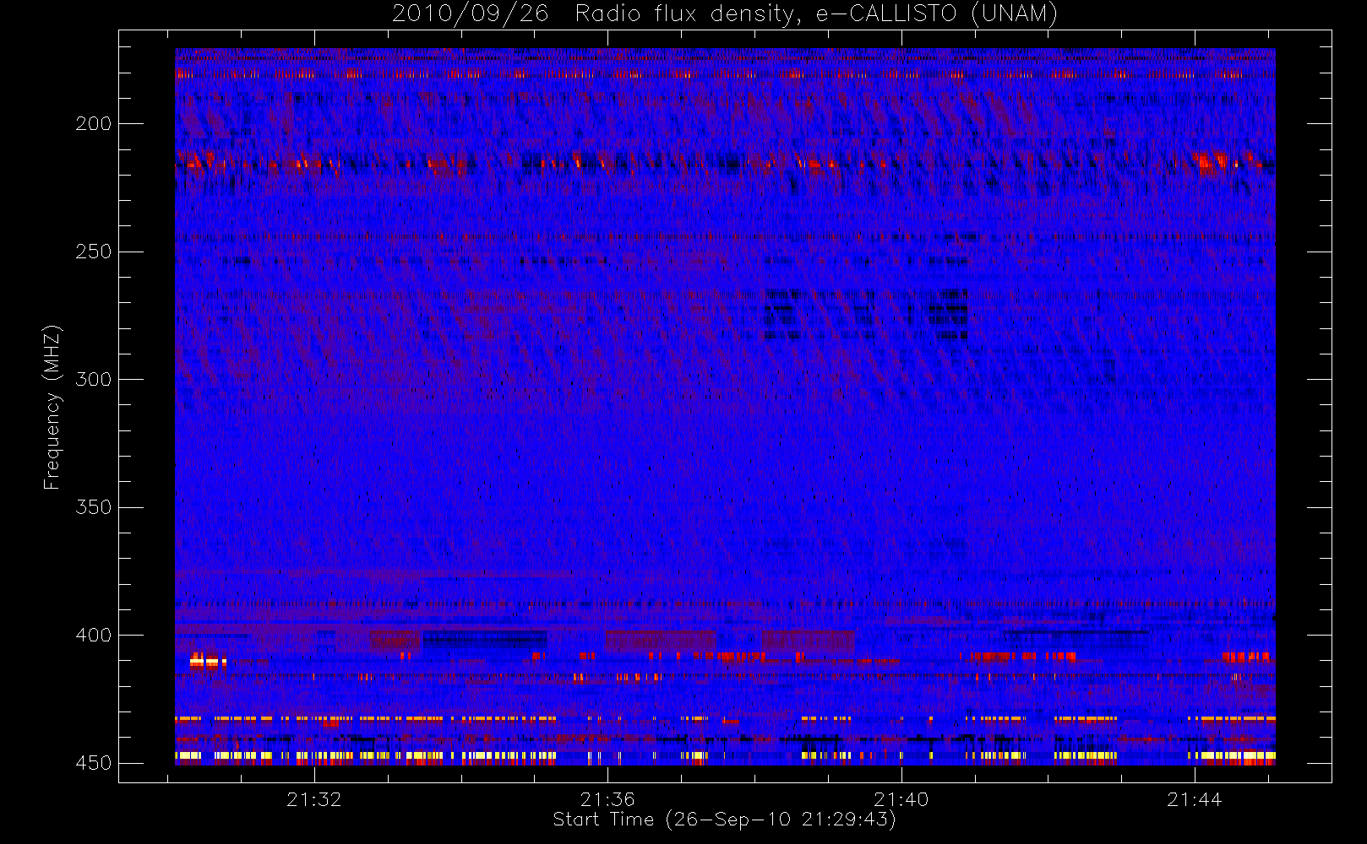
Task: Click the 21:36 time tick label
Action: (607, 799)
